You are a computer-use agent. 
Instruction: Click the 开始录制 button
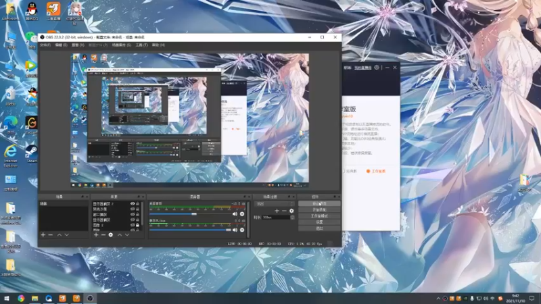coord(319,210)
